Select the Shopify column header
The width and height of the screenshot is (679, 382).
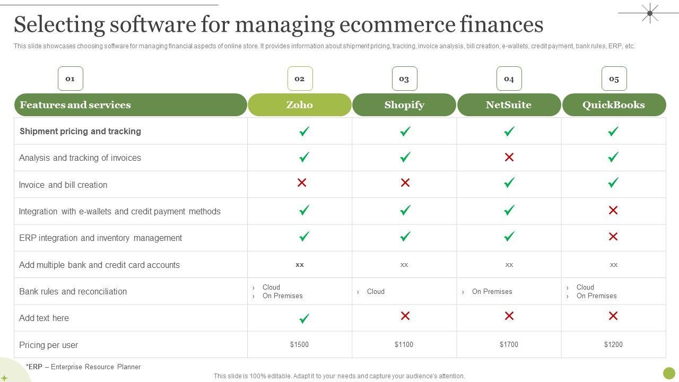[x=404, y=105]
